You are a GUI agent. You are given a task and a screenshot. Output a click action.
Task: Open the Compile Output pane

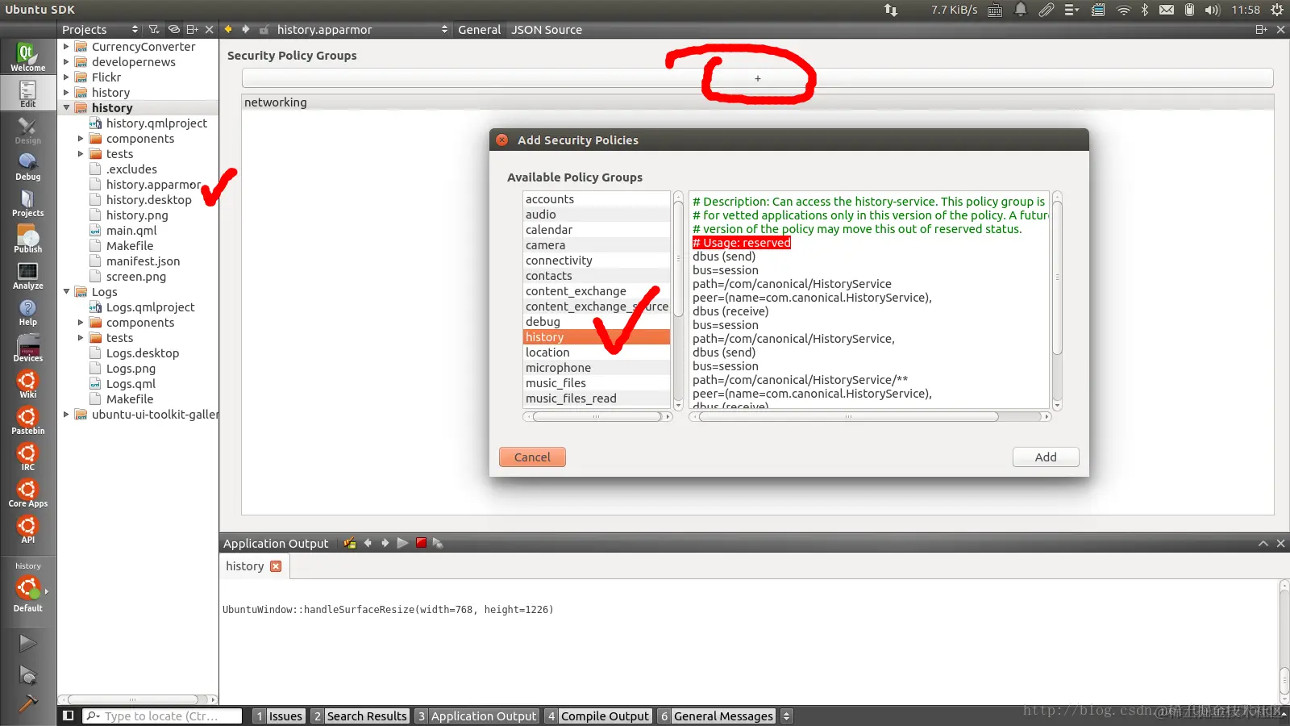[x=598, y=716]
